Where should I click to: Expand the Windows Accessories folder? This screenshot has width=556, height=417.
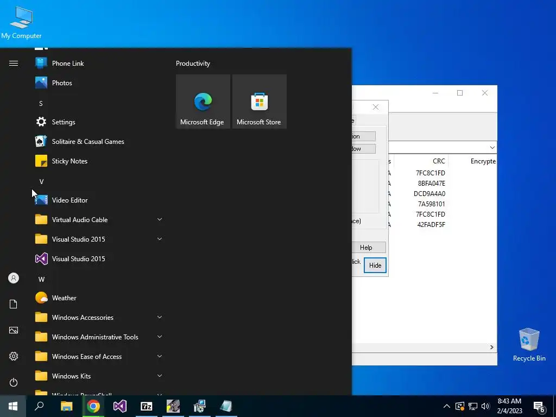(98, 317)
